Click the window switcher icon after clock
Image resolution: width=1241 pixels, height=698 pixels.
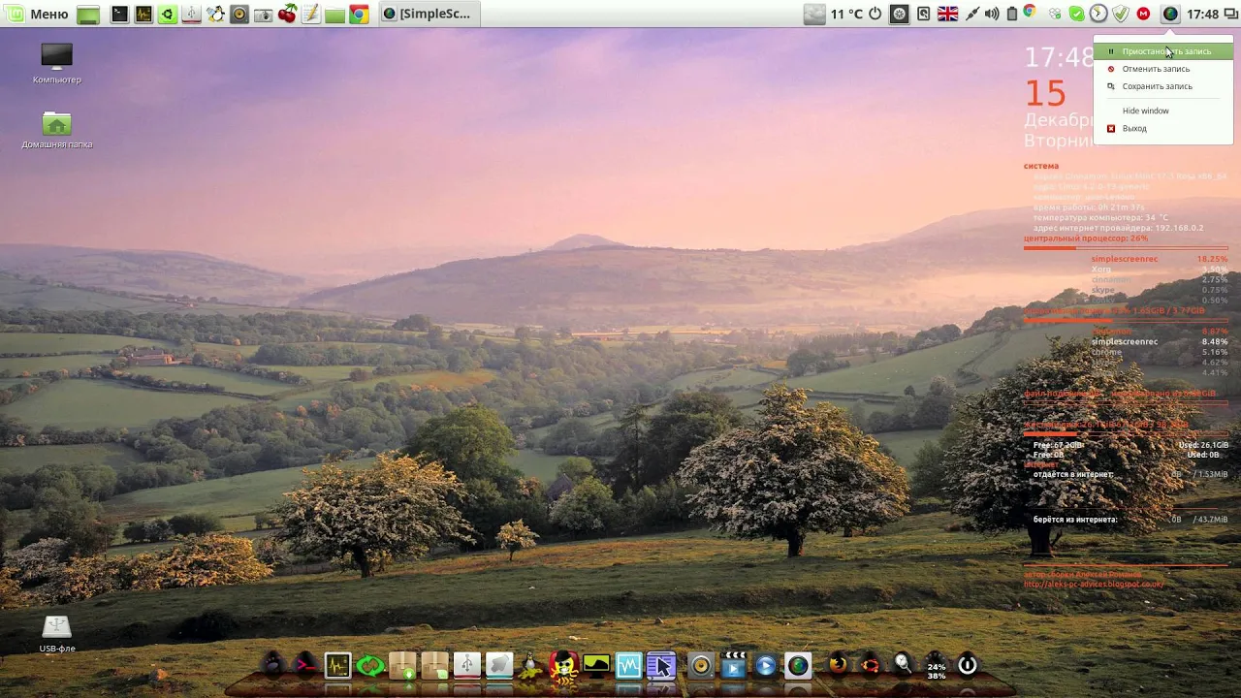click(x=1231, y=14)
